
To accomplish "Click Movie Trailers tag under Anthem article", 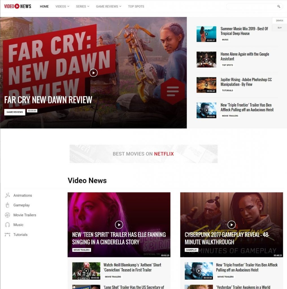I will [113, 277].
